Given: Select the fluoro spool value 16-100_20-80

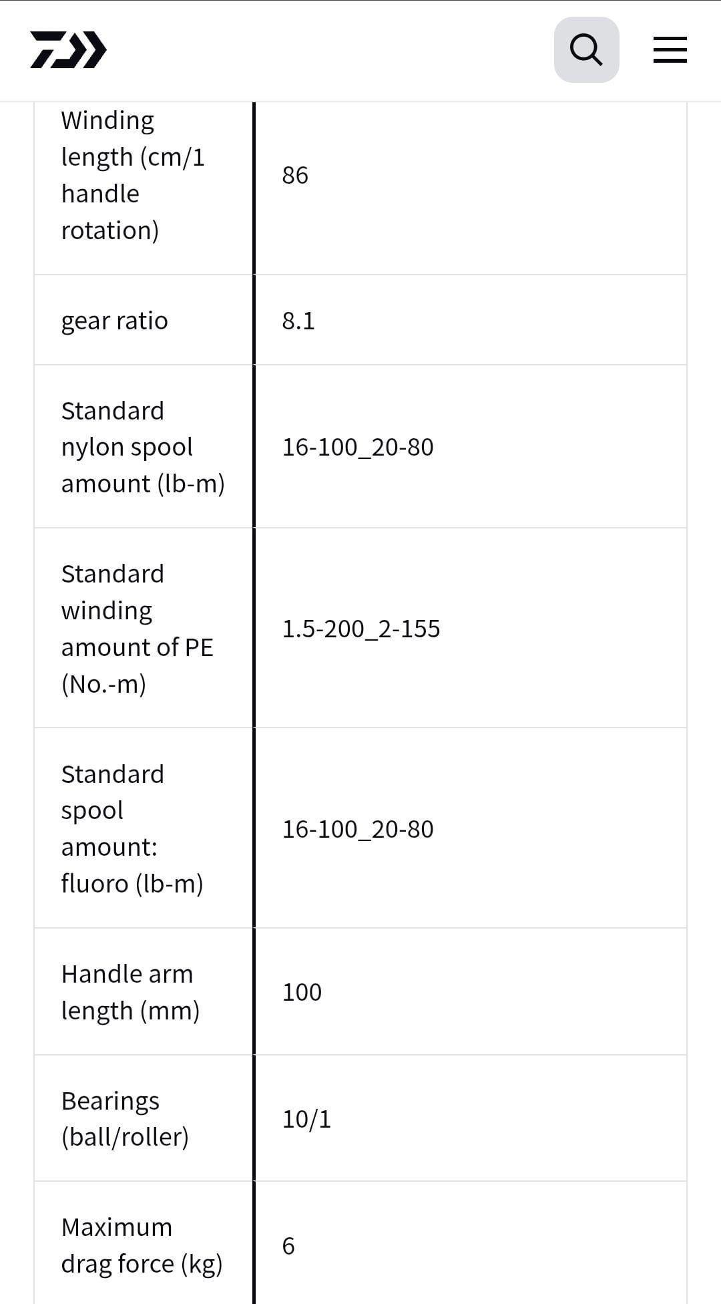Looking at the screenshot, I should click(x=358, y=829).
